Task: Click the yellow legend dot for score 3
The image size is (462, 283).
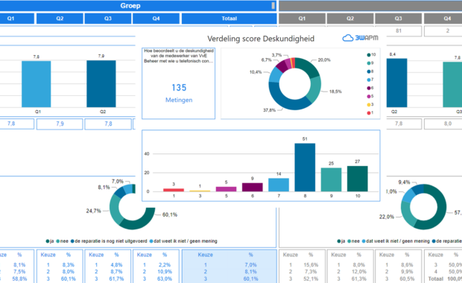Action: (x=369, y=104)
